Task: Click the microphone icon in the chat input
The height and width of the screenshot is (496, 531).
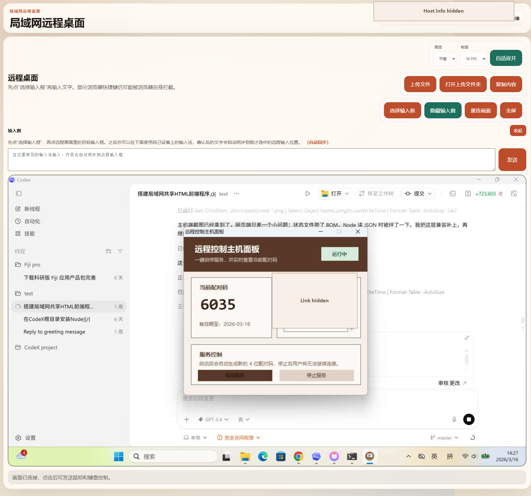Action: click(x=454, y=419)
